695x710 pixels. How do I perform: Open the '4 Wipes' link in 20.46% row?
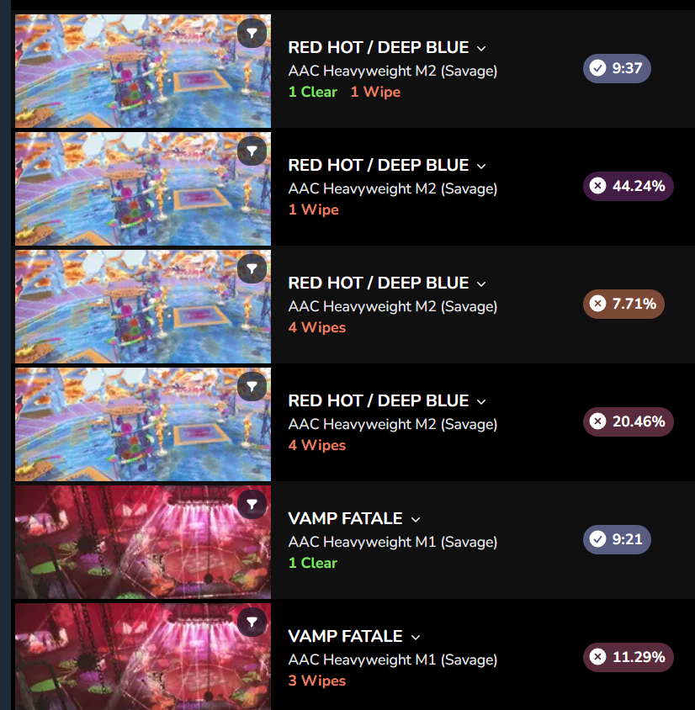(x=317, y=445)
